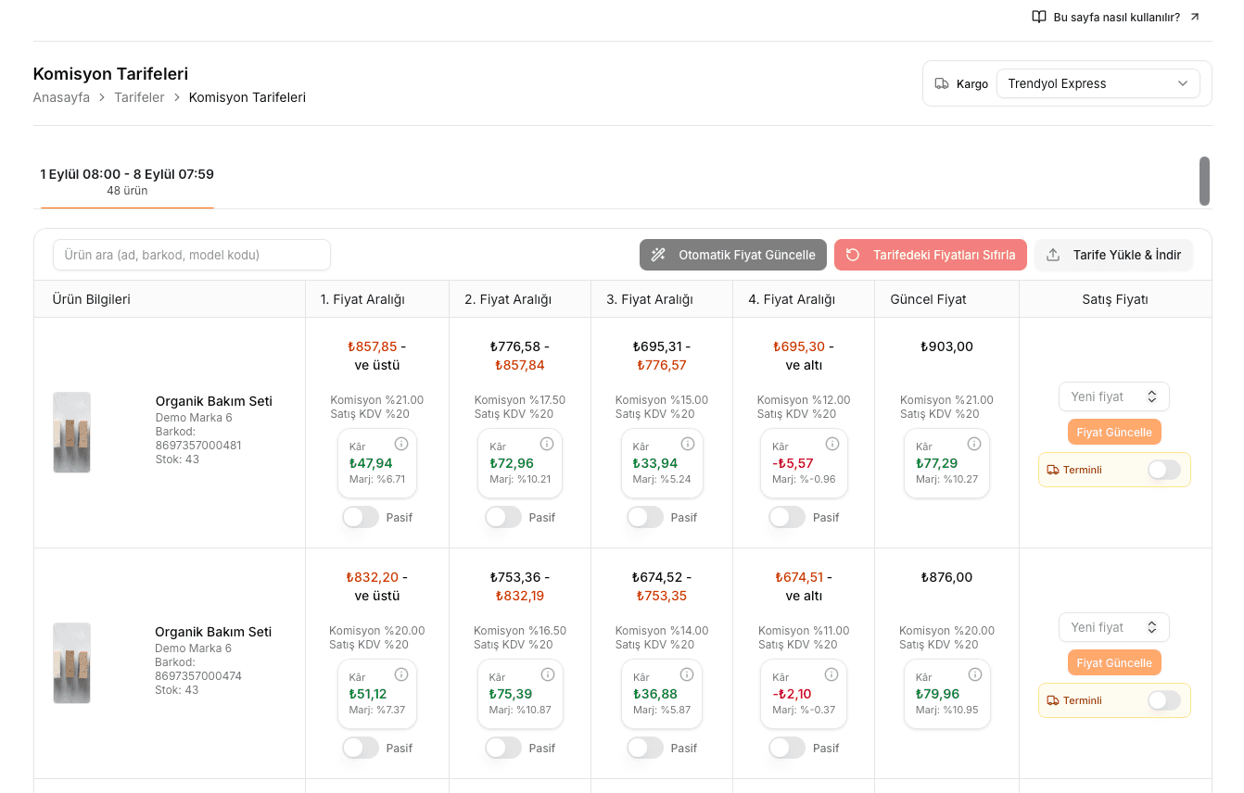Show info for the ₺36,88 profit card
The width and height of the screenshot is (1244, 793).
click(x=688, y=674)
